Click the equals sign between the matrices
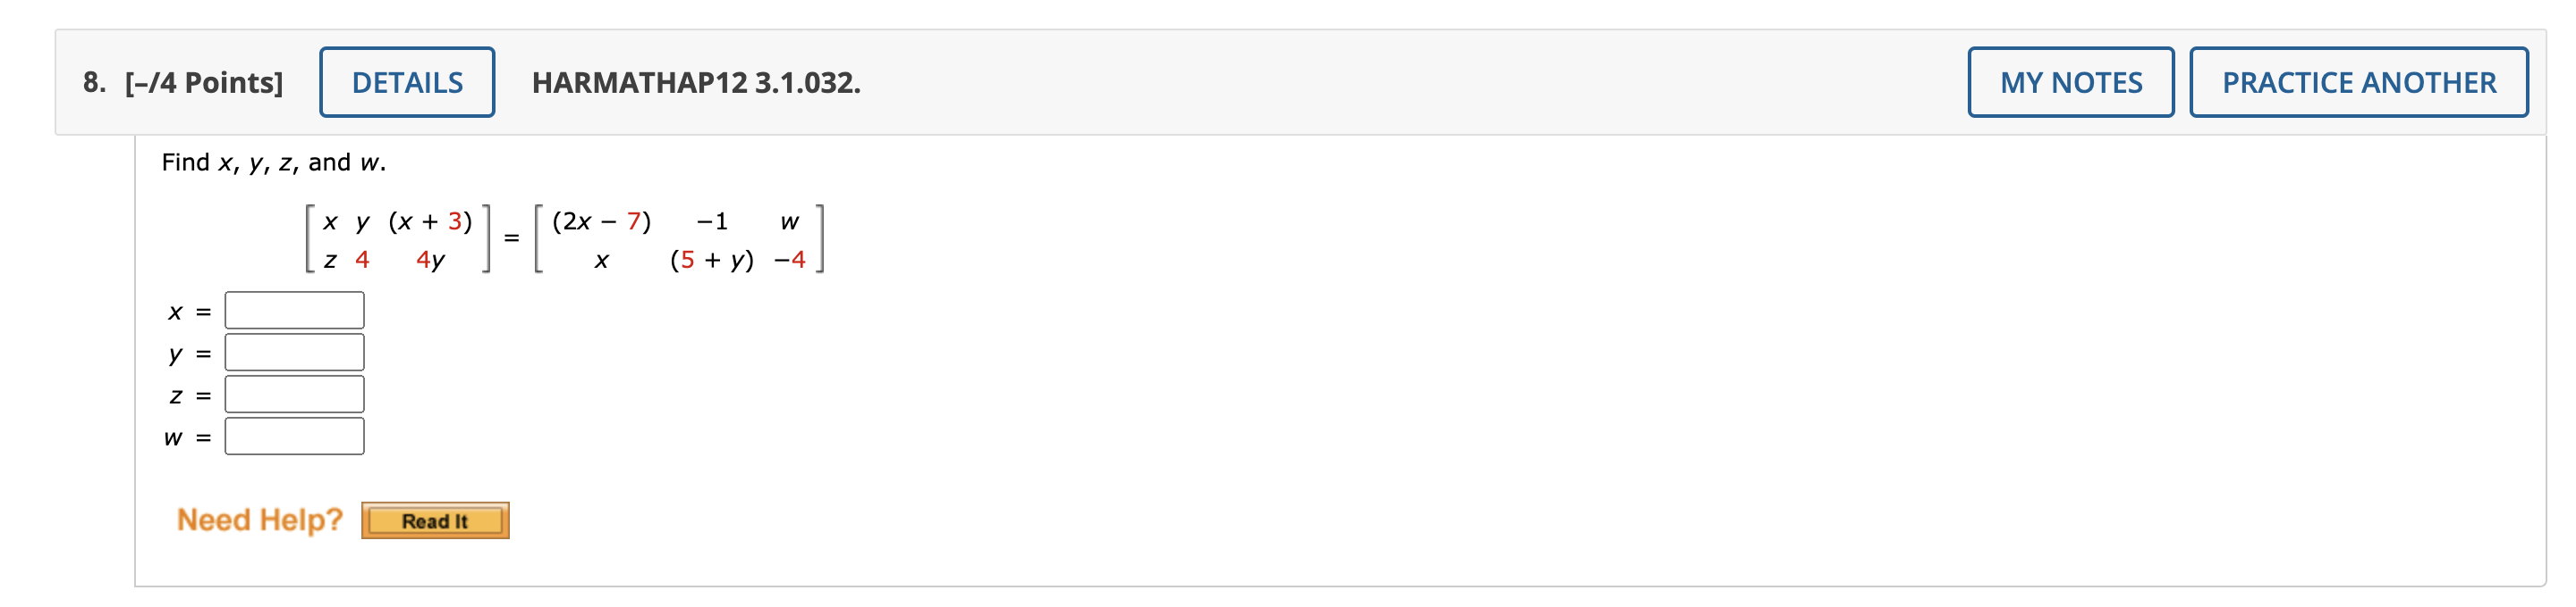The height and width of the screenshot is (607, 2576). [512, 237]
